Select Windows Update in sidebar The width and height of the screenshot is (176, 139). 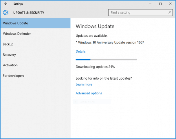click(x=35, y=23)
